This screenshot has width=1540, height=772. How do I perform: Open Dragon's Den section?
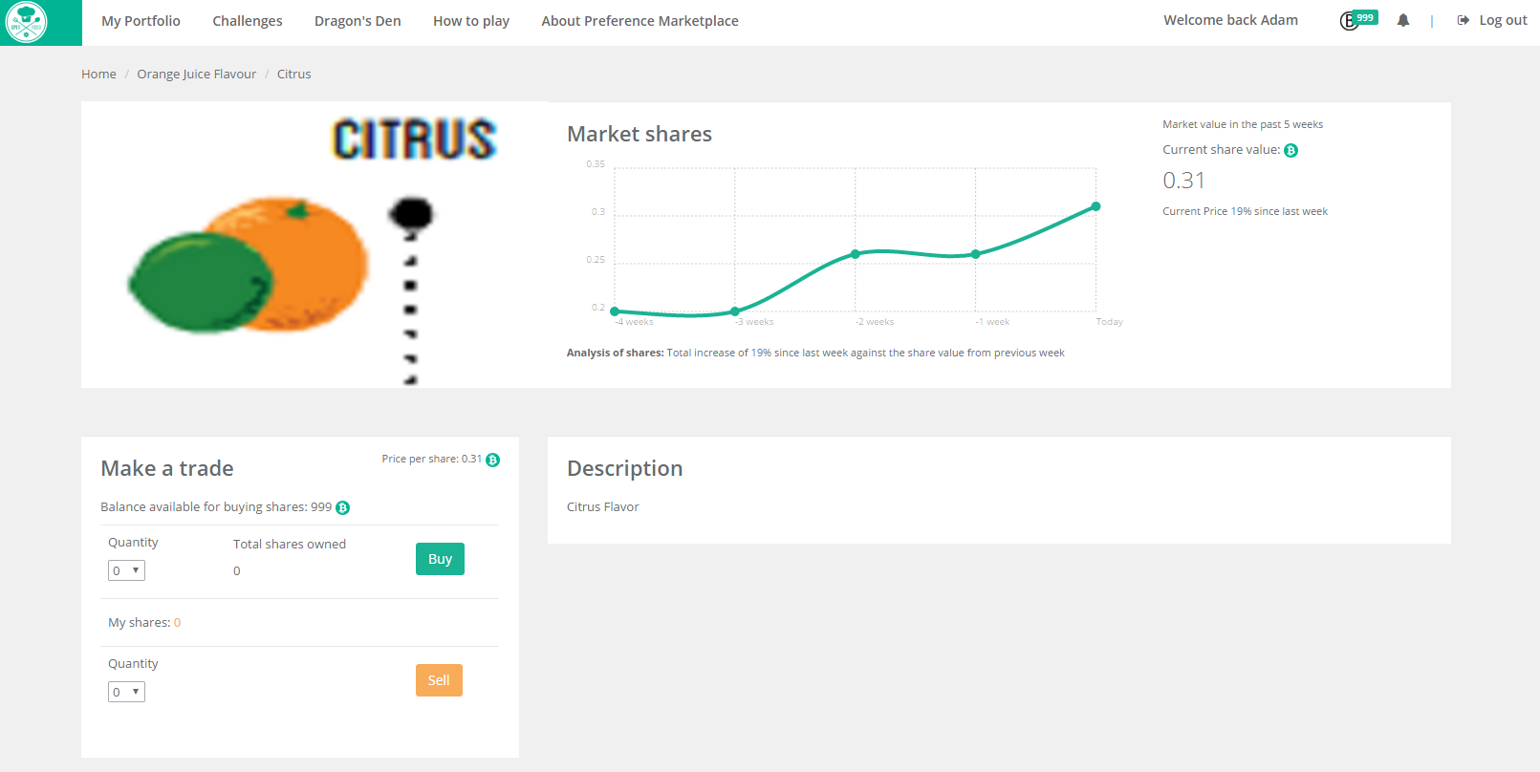coord(358,21)
